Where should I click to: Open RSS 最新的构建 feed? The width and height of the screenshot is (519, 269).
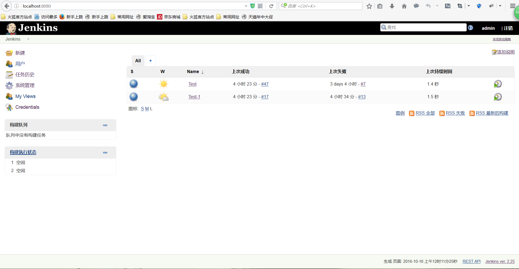492,113
